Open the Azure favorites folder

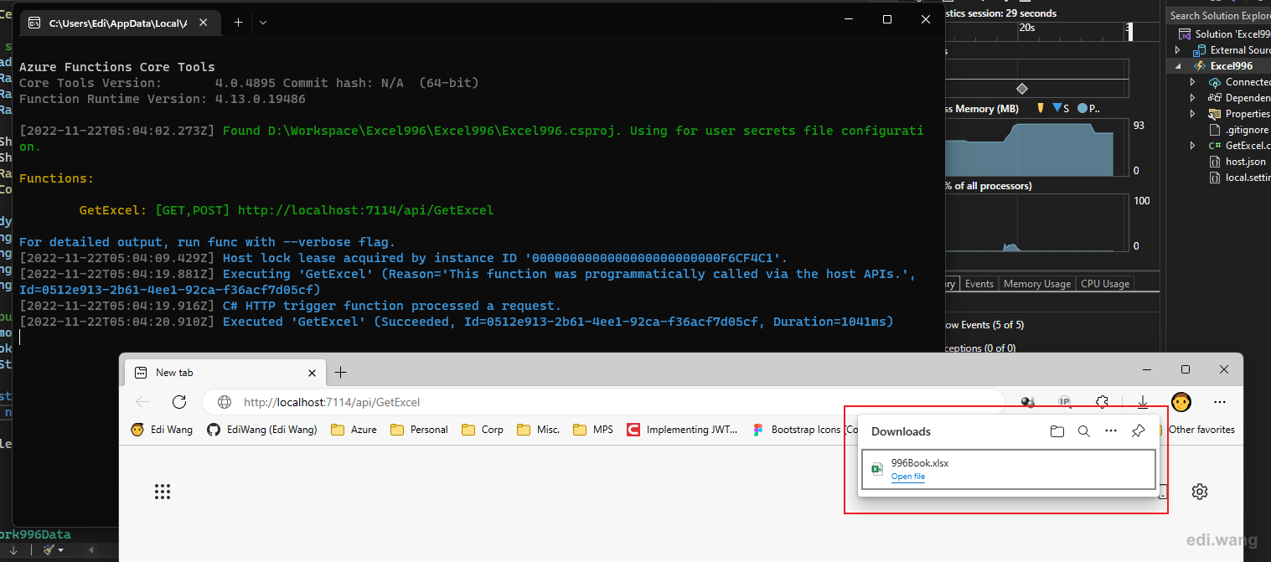point(354,430)
